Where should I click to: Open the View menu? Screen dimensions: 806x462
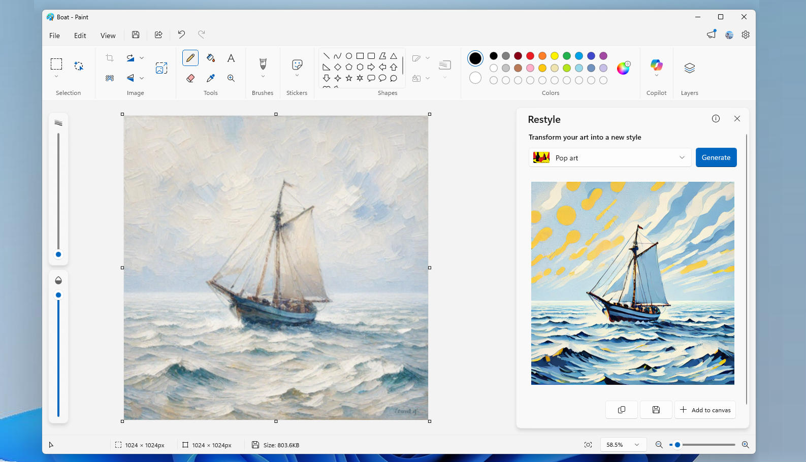tap(108, 36)
